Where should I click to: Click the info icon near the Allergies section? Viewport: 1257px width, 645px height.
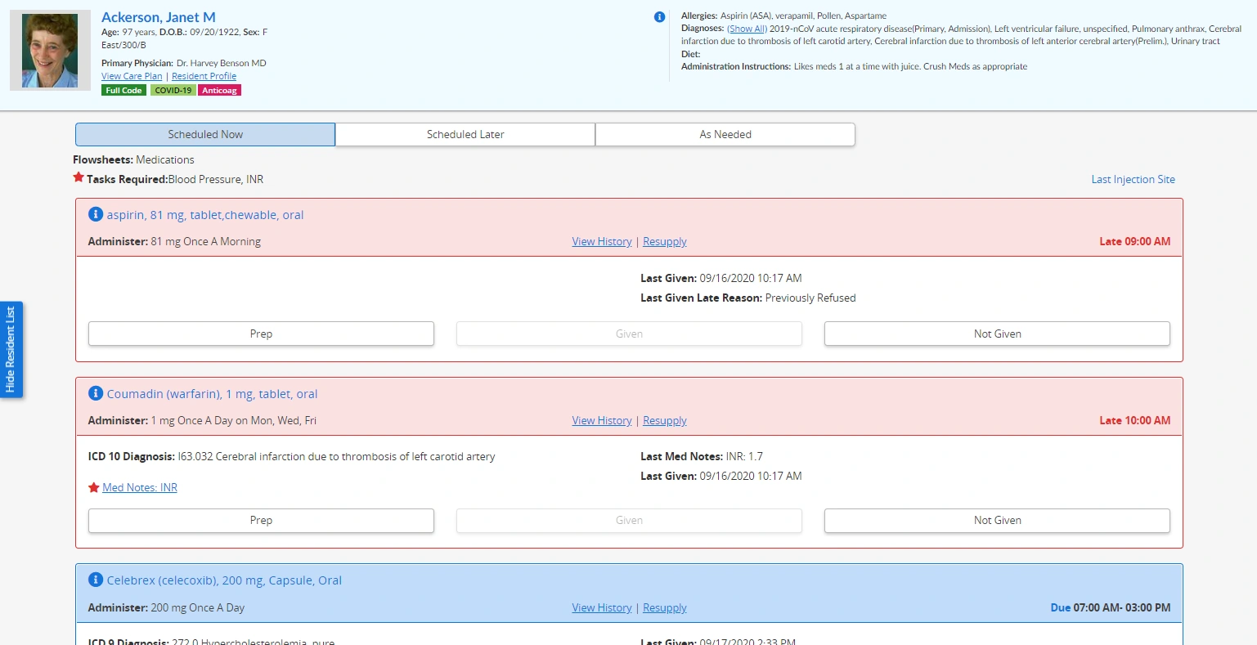tap(659, 16)
